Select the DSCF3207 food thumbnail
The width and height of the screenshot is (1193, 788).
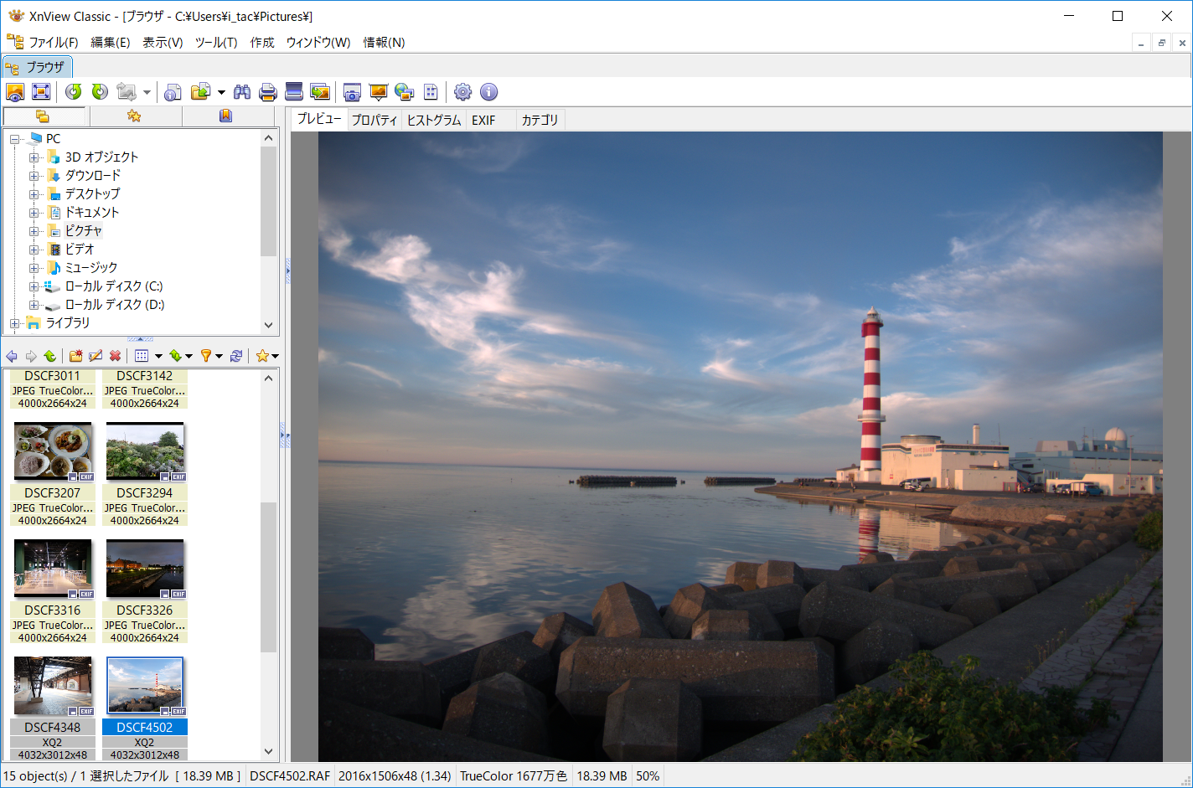click(53, 452)
